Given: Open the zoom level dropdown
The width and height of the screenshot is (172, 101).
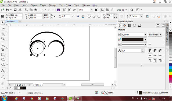Looking at the screenshot, I should point(92,10).
